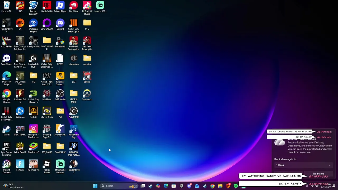Screen dimensions: 338x190
Task: Open volume control in system tray
Action: click(x=317, y=186)
